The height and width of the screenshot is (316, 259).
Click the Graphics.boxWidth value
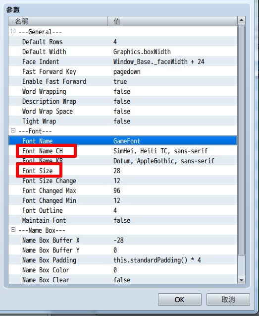[x=142, y=52]
